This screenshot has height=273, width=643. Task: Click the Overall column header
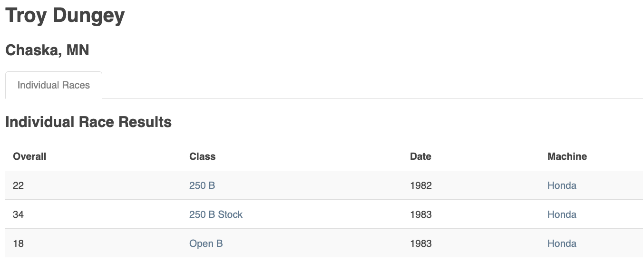coord(29,156)
